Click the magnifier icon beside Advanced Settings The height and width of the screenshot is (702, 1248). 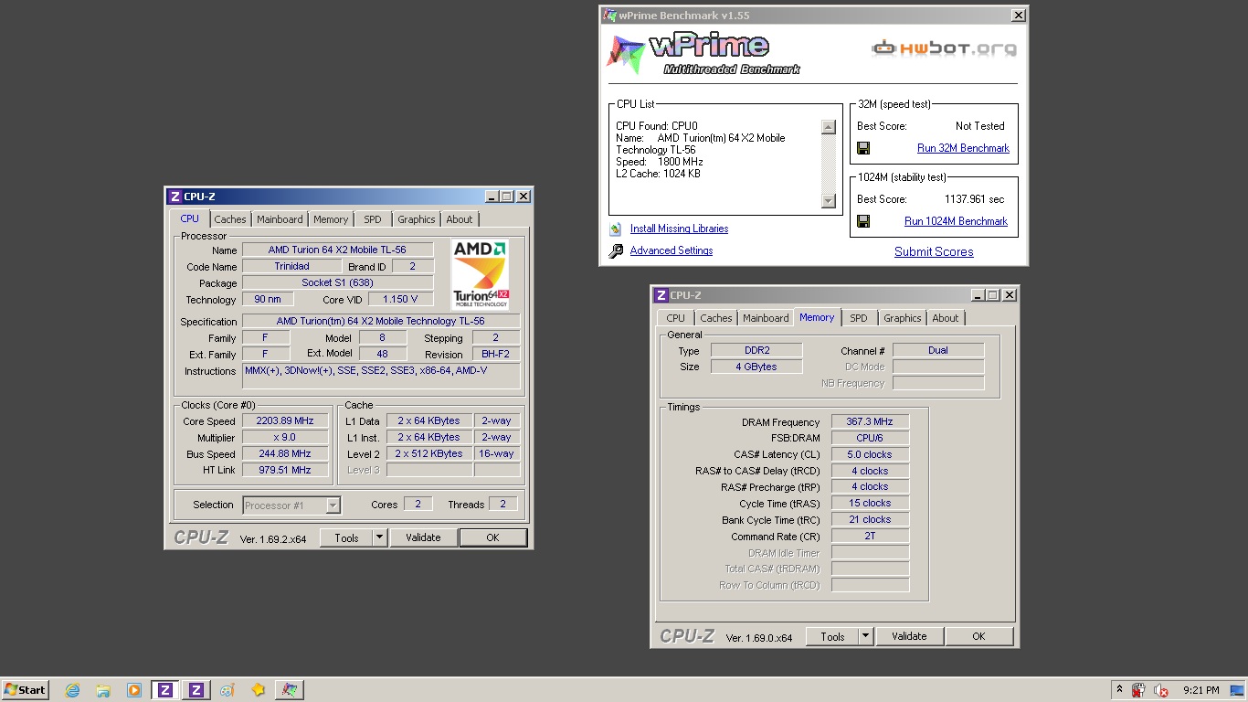[616, 250]
